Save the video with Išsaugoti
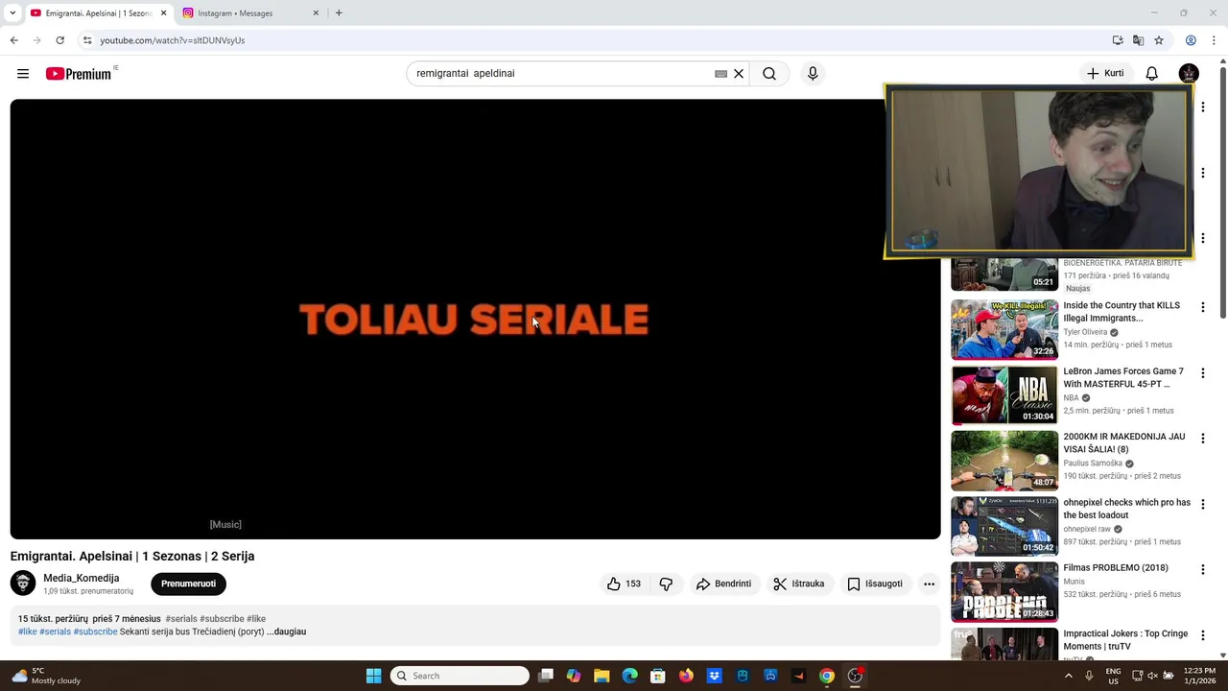Image resolution: width=1228 pixels, height=691 pixels. pyautogui.click(x=875, y=584)
